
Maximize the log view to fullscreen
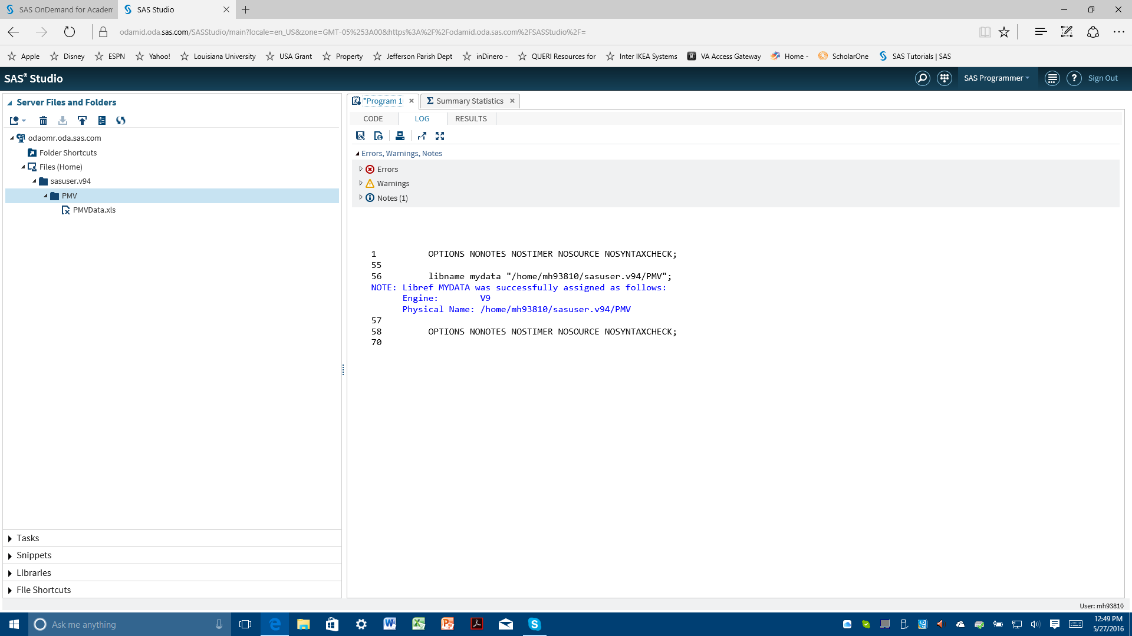tap(440, 136)
